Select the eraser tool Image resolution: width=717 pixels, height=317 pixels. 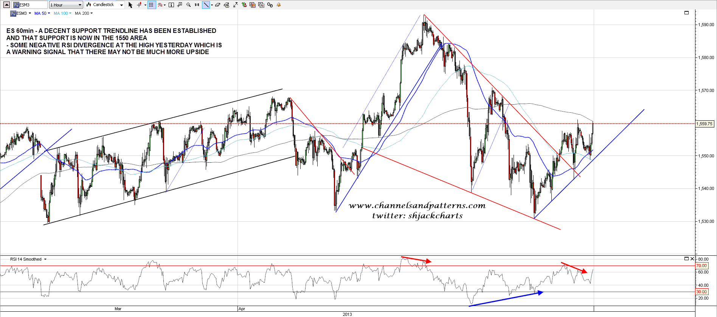218,5
